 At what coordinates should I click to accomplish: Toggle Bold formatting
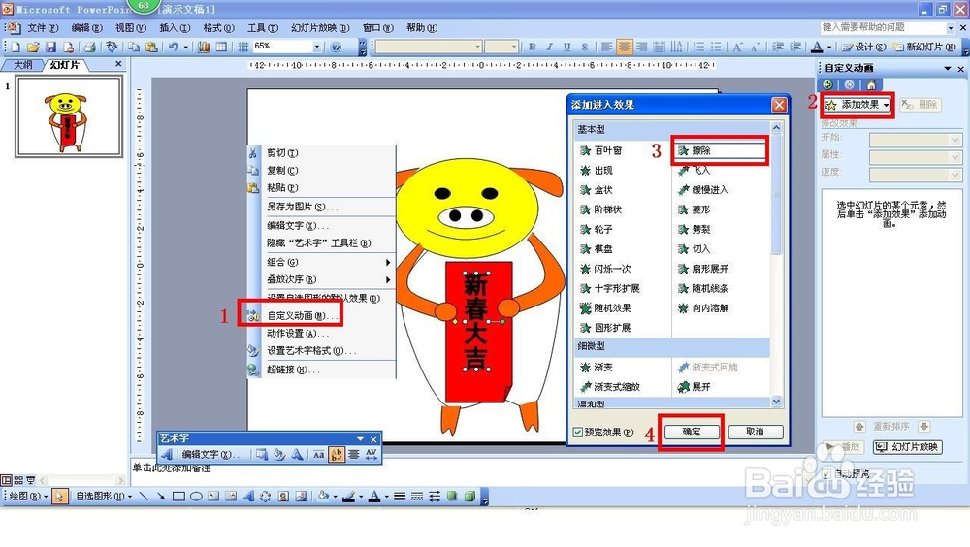click(532, 47)
